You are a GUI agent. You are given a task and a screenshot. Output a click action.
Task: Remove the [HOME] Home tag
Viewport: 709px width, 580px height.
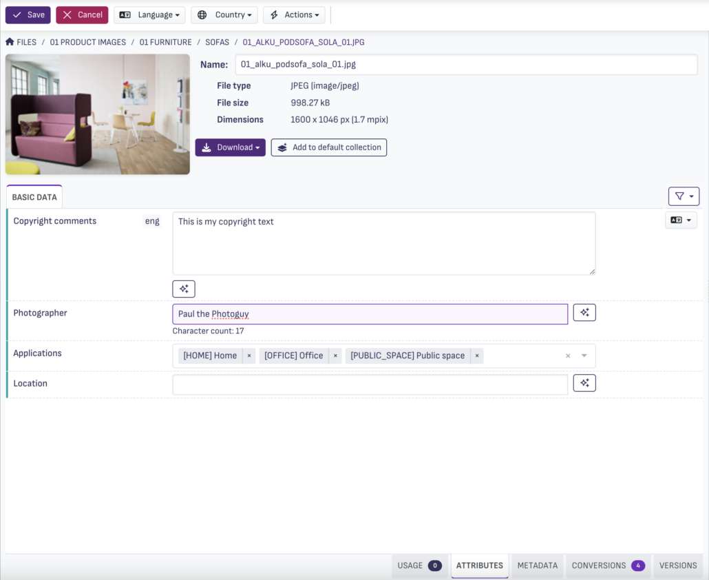coord(249,355)
